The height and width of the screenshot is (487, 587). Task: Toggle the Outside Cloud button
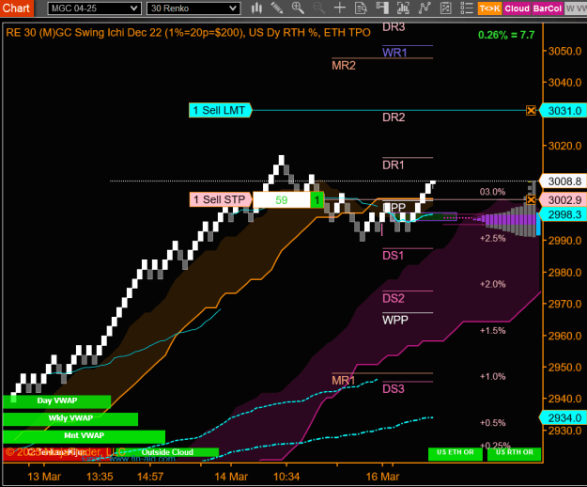coord(167,452)
